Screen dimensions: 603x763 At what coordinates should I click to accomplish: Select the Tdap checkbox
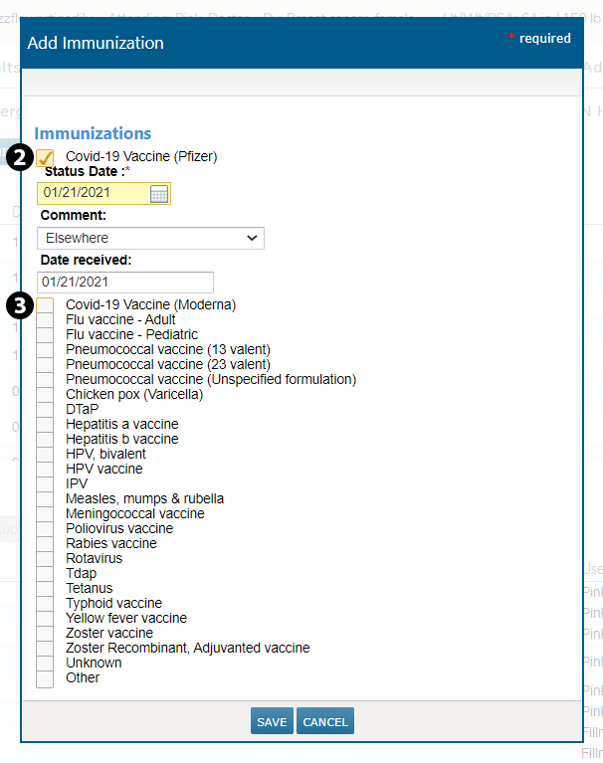(x=45, y=574)
